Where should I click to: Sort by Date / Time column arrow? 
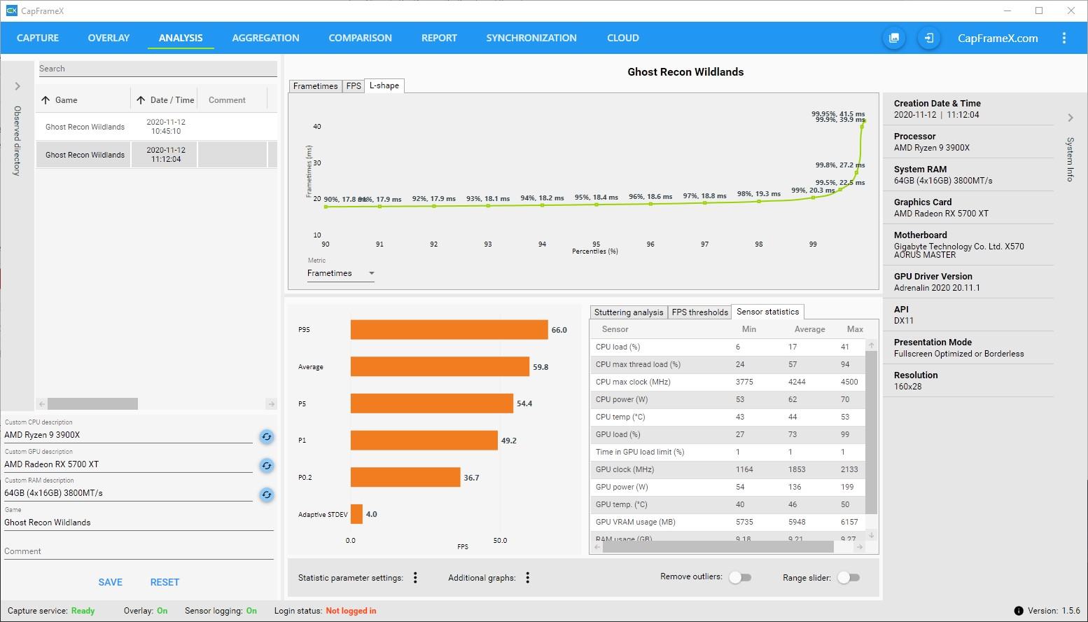pyautogui.click(x=141, y=100)
